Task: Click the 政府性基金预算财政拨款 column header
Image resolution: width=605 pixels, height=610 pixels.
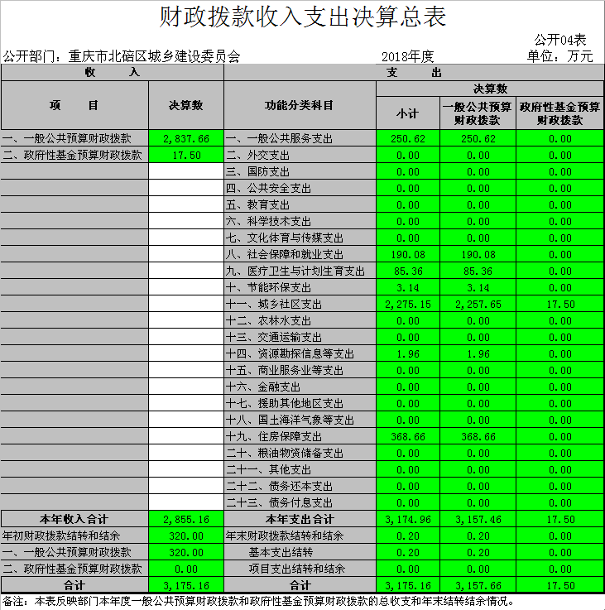Action: pyautogui.click(x=559, y=113)
